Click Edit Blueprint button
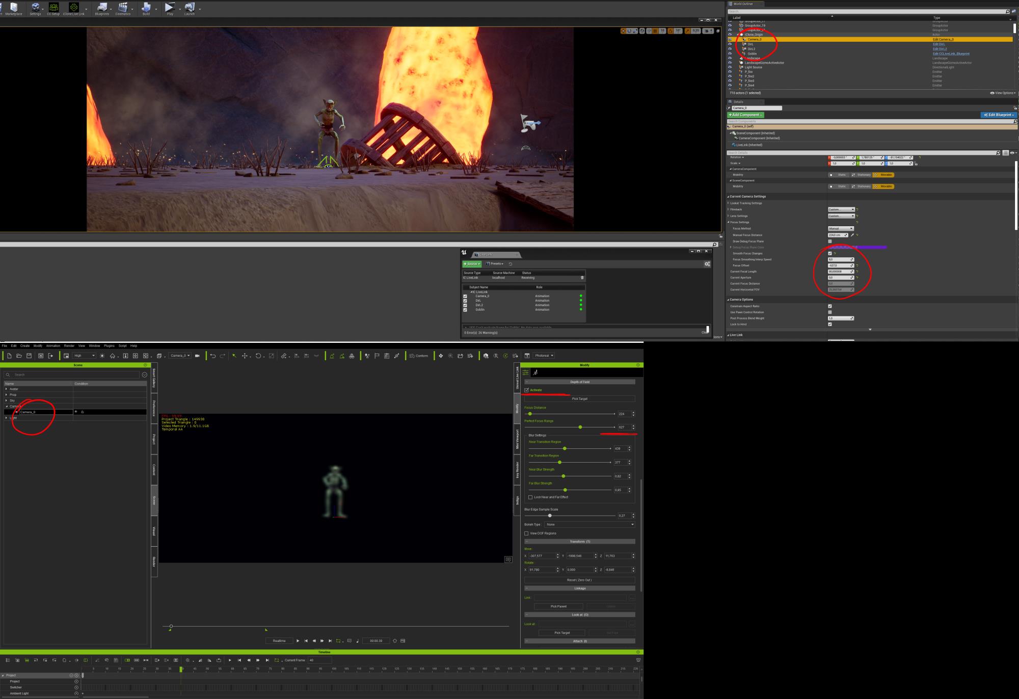Viewport: 1019px width, 699px height. (999, 115)
